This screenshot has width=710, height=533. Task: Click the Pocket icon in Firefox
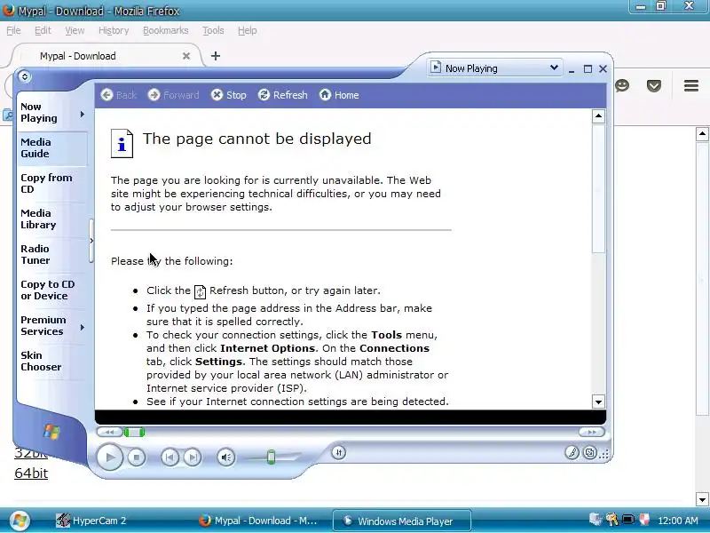point(654,85)
